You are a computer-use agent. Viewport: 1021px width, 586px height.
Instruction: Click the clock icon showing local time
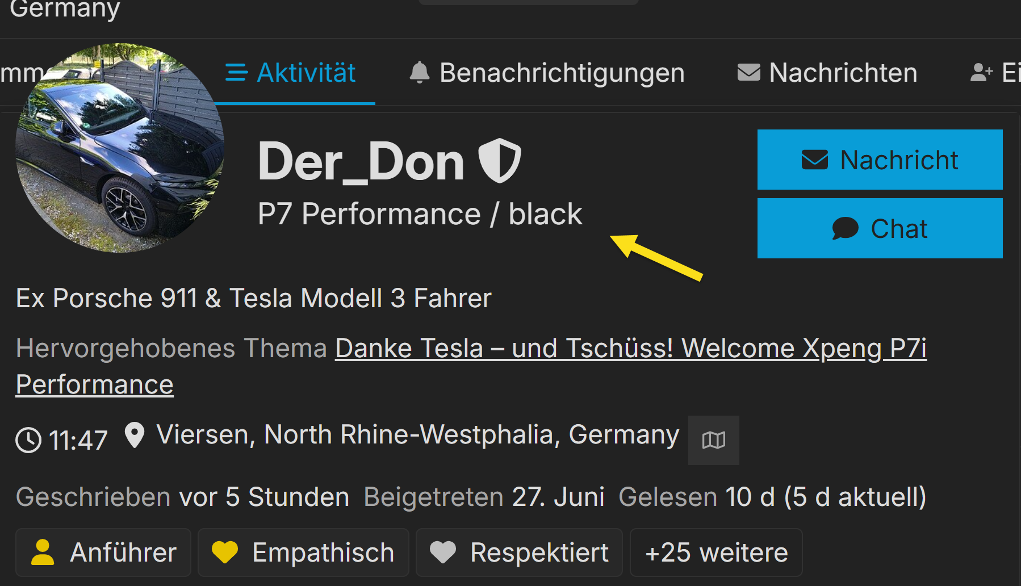pyautogui.click(x=28, y=440)
